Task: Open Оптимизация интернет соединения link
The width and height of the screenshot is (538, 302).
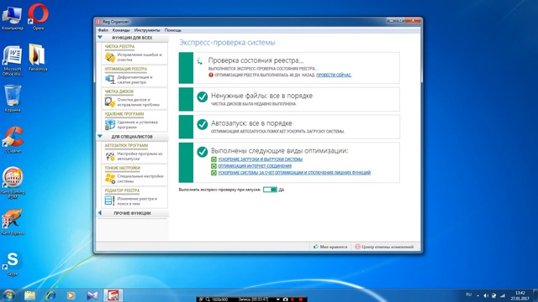Action: pyautogui.click(x=255, y=166)
